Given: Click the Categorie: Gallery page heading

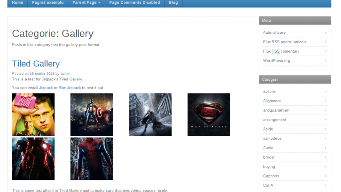Looking at the screenshot, I should (x=53, y=33).
